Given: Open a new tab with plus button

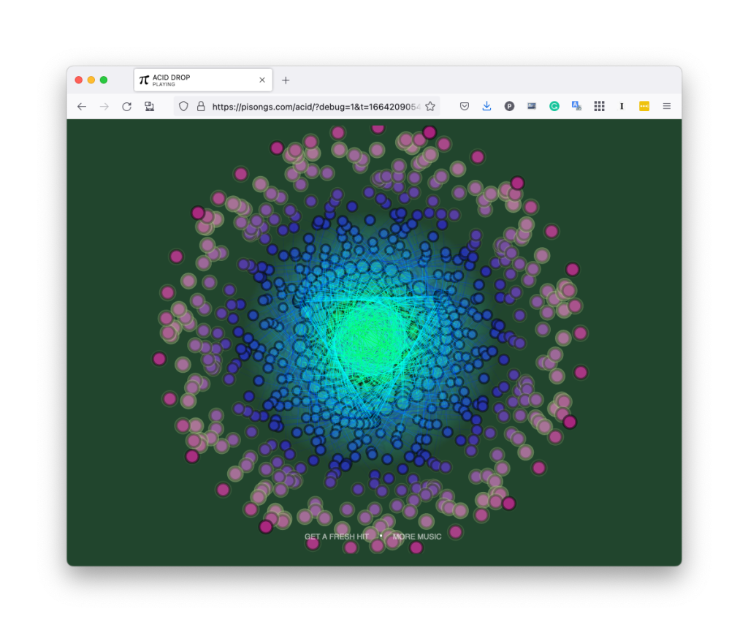Looking at the screenshot, I should pyautogui.click(x=286, y=80).
